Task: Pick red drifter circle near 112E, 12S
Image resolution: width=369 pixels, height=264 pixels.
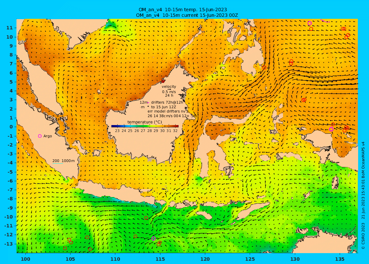Action: click(135, 236)
